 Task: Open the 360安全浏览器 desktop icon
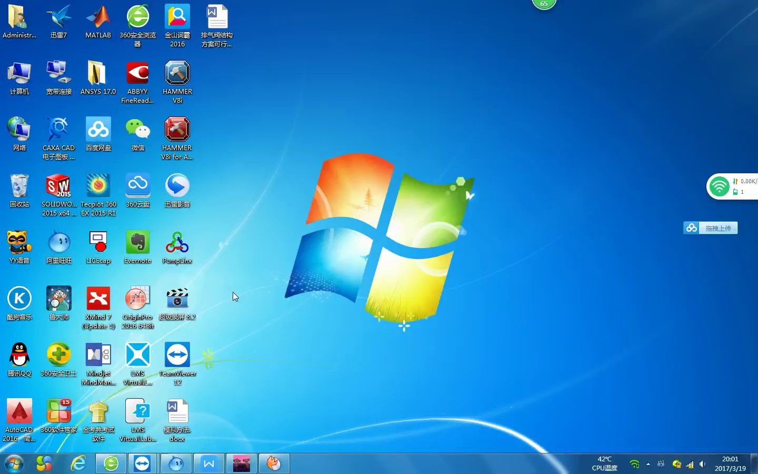pyautogui.click(x=137, y=26)
